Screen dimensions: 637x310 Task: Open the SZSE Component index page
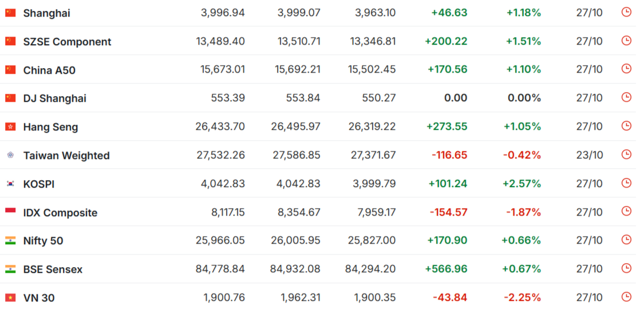[67, 41]
